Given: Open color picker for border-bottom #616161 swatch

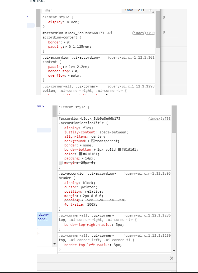Looking at the screenshot, I should point(120,150).
